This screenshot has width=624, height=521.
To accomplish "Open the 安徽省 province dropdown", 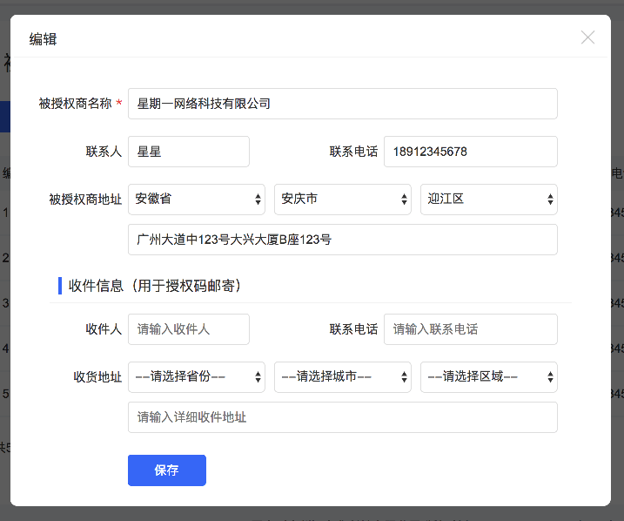I will [x=196, y=200].
